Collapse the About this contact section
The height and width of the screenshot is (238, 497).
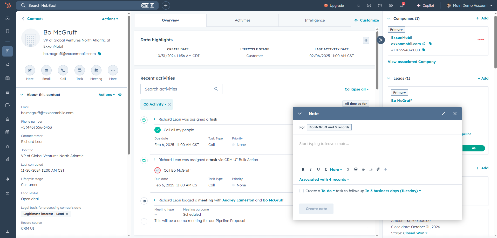click(22, 95)
